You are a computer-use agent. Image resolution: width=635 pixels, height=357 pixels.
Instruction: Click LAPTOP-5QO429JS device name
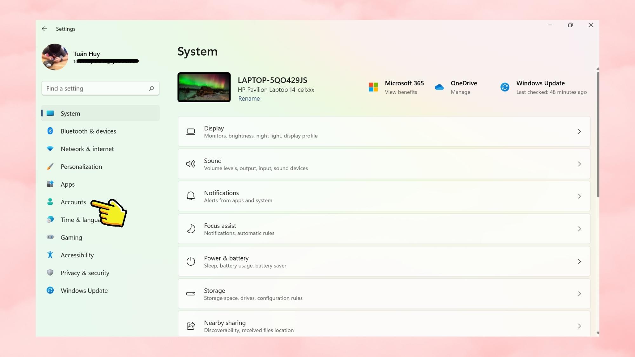pyautogui.click(x=272, y=80)
